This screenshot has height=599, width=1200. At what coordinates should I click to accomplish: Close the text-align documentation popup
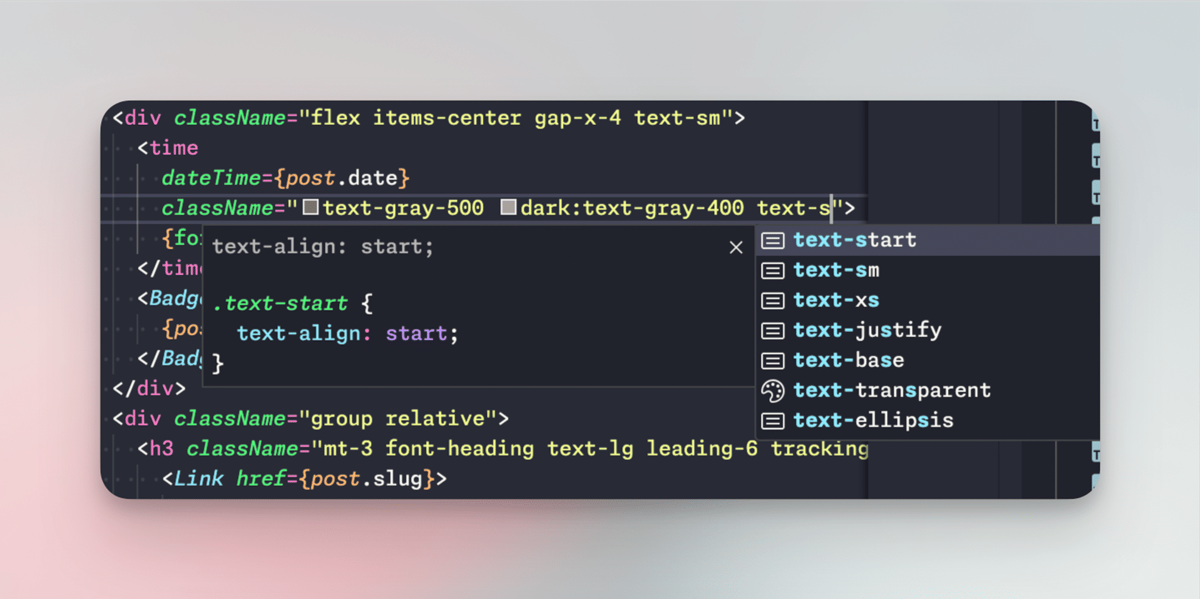coord(736,247)
